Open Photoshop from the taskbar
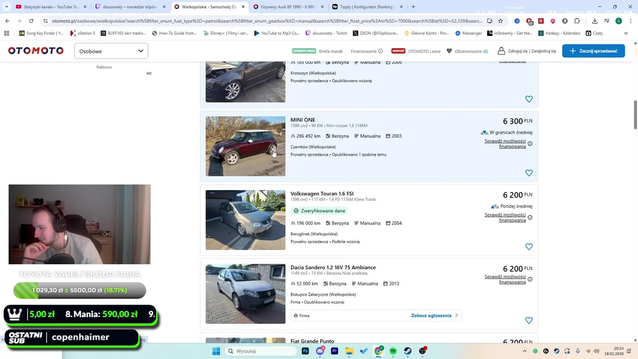The image size is (638, 359). click(305, 351)
